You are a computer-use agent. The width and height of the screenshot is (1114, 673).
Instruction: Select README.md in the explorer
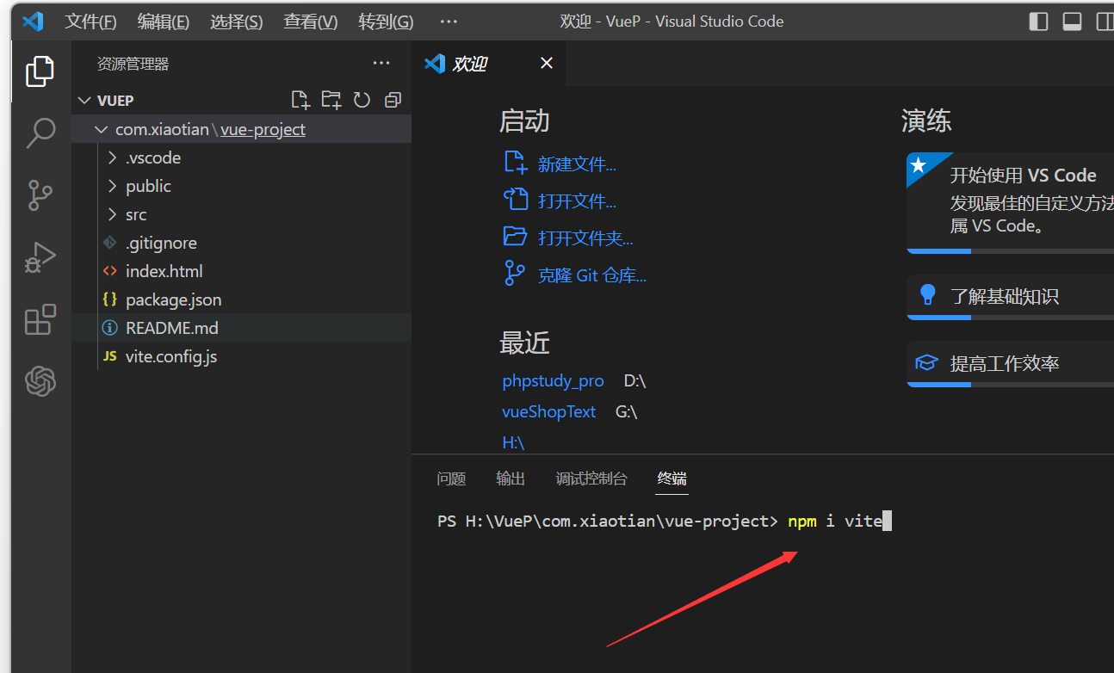pyautogui.click(x=241, y=328)
